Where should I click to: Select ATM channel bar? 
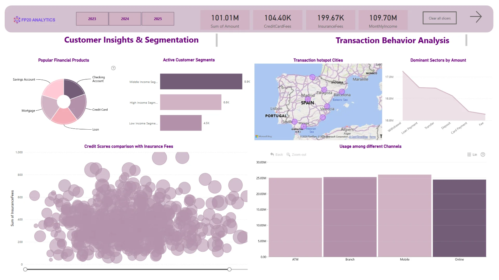pos(295,217)
